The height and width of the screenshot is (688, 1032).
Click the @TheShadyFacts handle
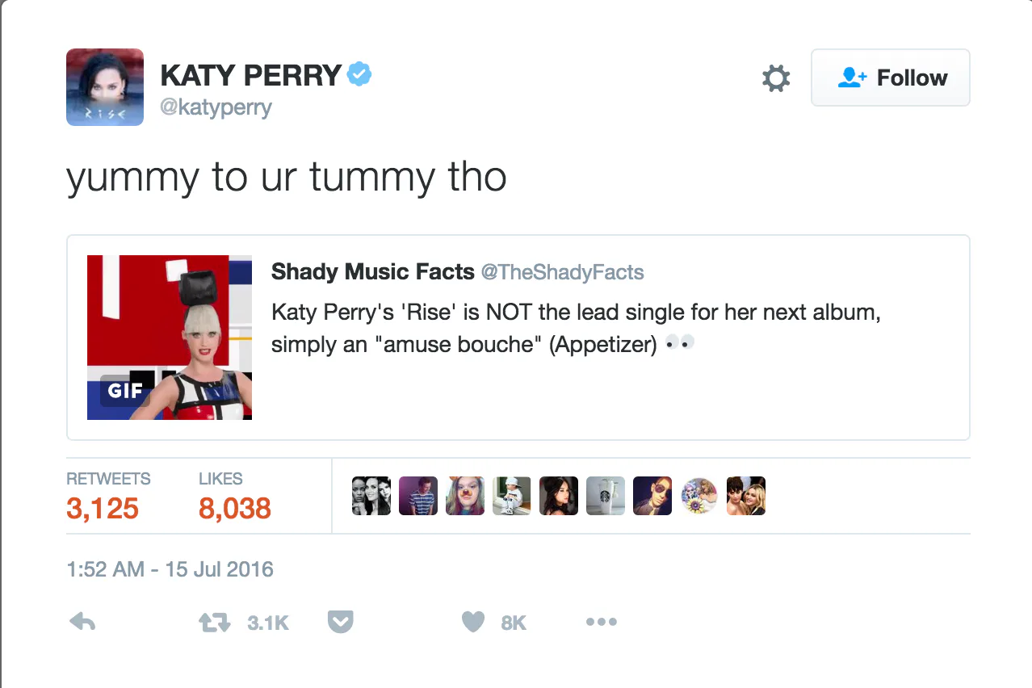point(563,272)
